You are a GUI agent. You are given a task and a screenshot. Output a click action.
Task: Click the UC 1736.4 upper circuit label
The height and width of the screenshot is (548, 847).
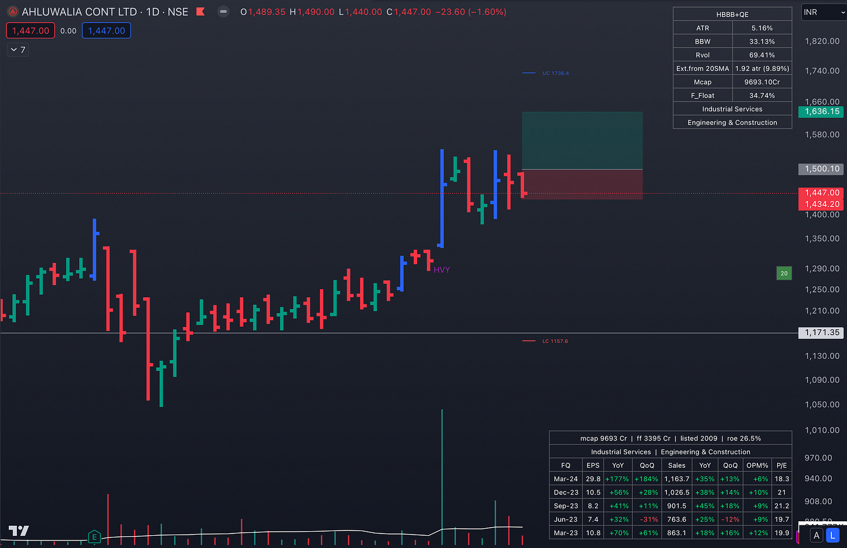pos(556,73)
